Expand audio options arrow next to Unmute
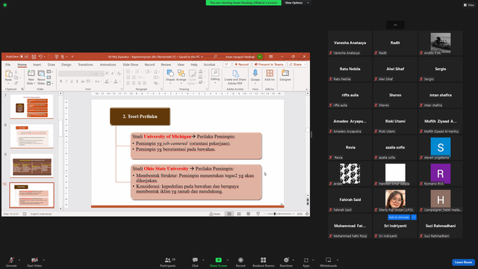The image size is (478, 269). click(x=19, y=260)
